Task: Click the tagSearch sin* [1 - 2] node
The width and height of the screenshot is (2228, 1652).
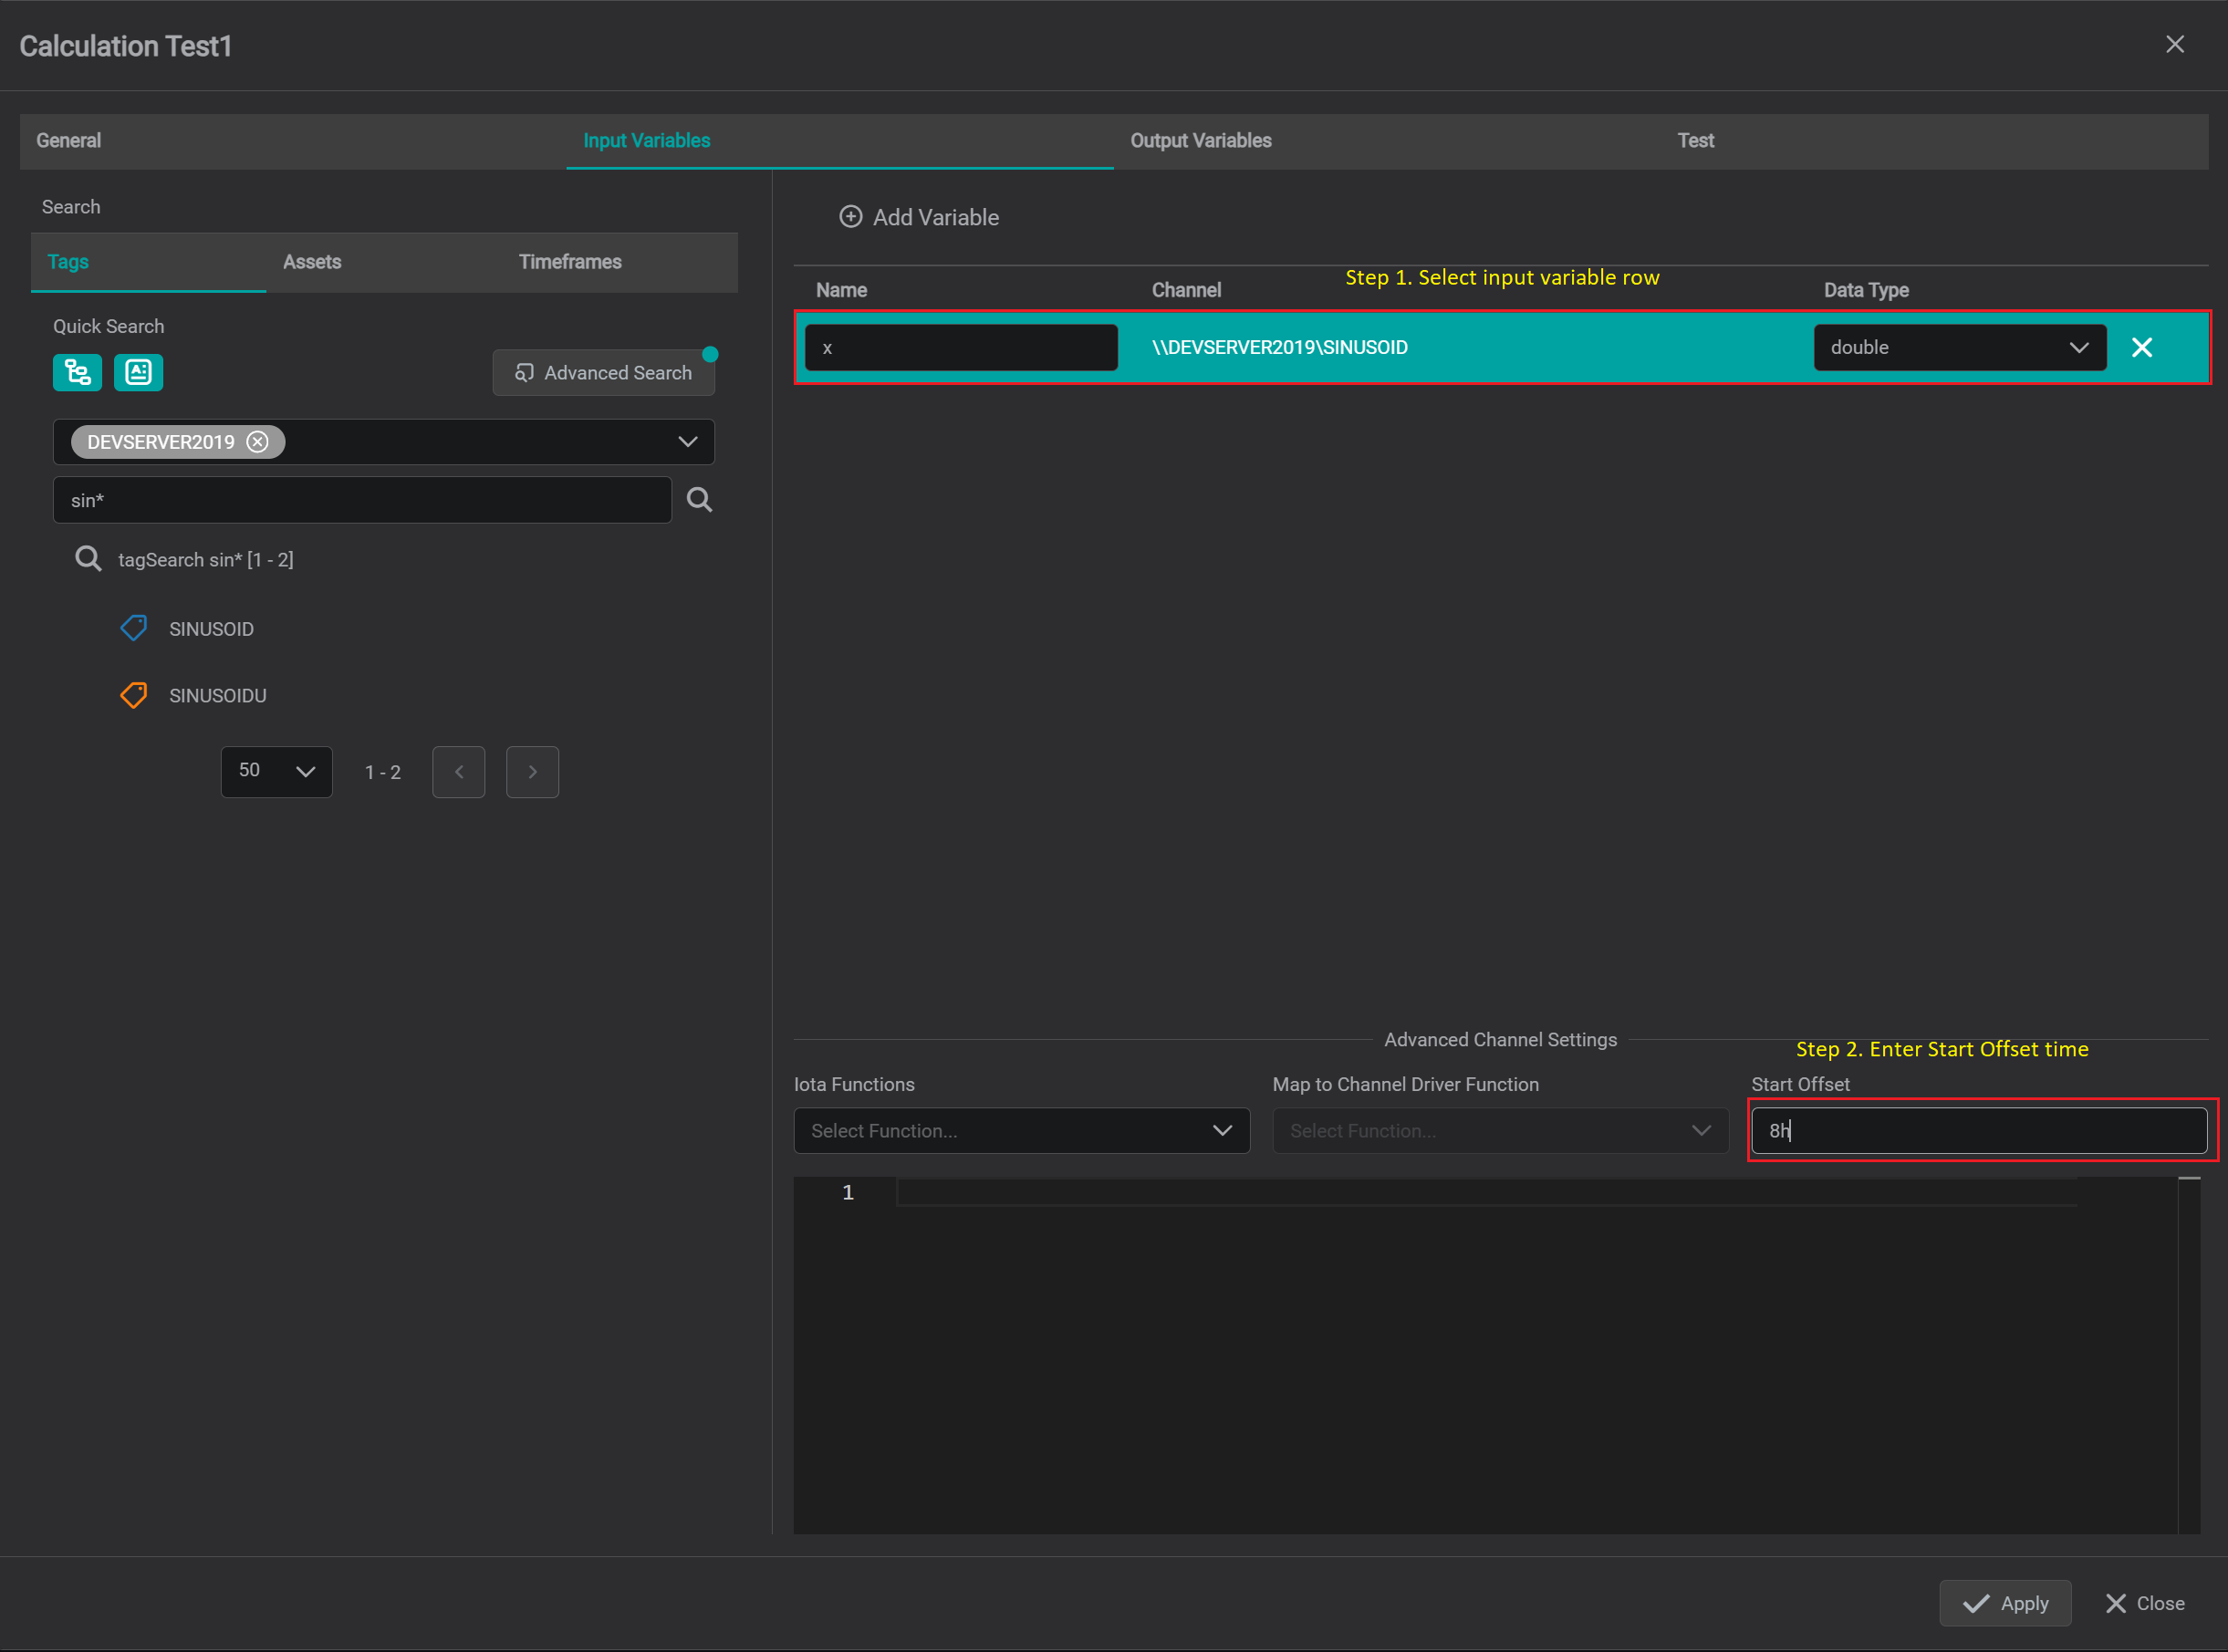Action: pos(206,560)
